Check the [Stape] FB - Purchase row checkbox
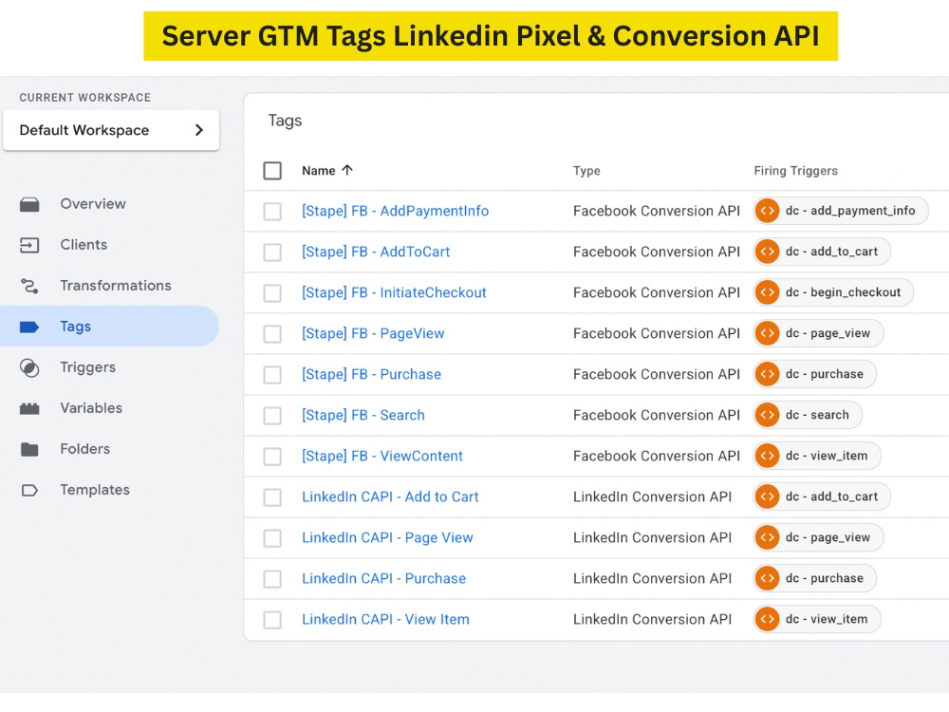This screenshot has height=712, width=949. click(272, 375)
